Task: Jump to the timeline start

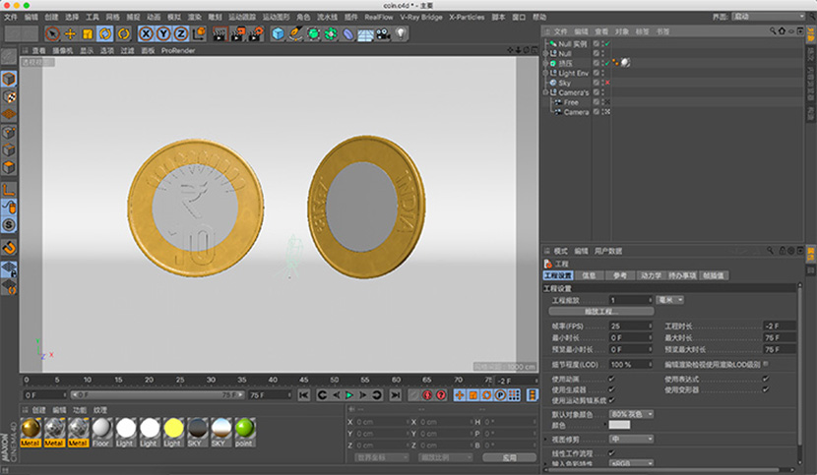Action: click(304, 395)
